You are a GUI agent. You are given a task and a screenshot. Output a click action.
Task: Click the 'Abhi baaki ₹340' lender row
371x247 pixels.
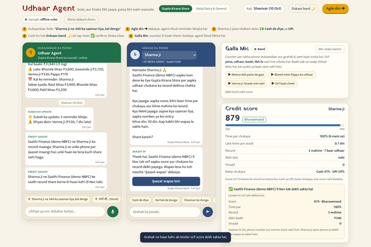pos(285,218)
